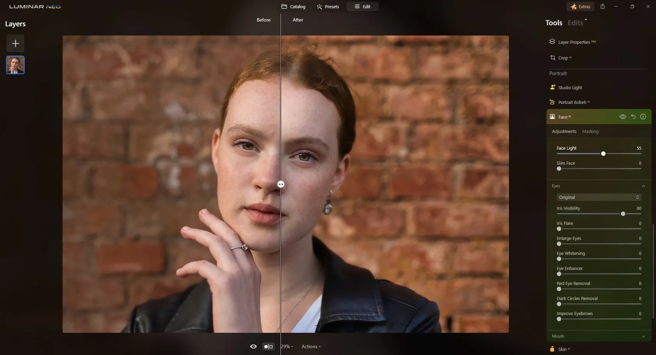The width and height of the screenshot is (656, 355).
Task: Toggle Face tool visibility eye
Action: (622, 117)
